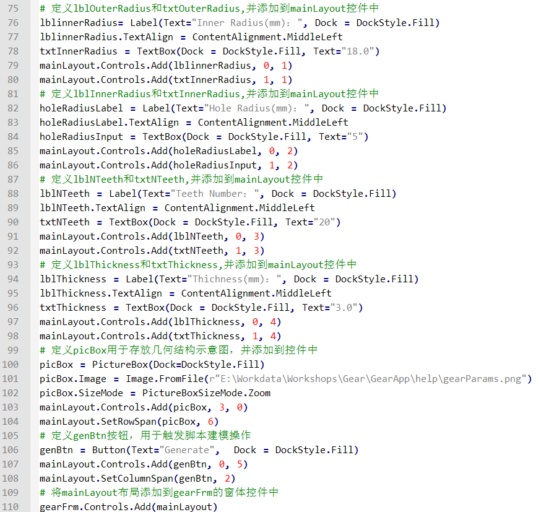Click the line adding holeRadiusLabel to mainLayout

click(169, 151)
